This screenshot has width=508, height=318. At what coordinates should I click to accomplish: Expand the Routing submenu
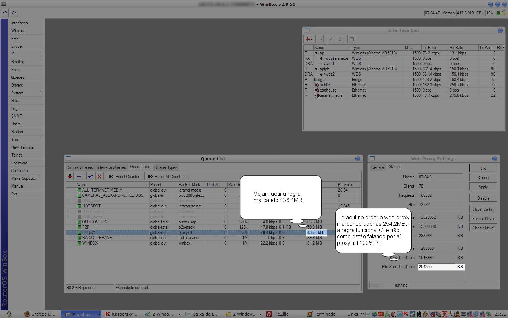40,61
